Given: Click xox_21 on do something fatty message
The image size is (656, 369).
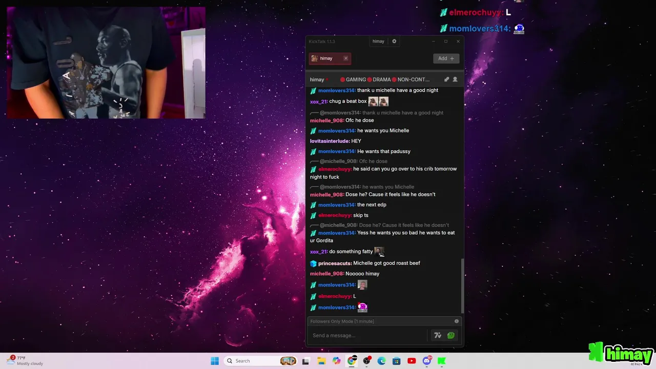Looking at the screenshot, I should pos(318,252).
